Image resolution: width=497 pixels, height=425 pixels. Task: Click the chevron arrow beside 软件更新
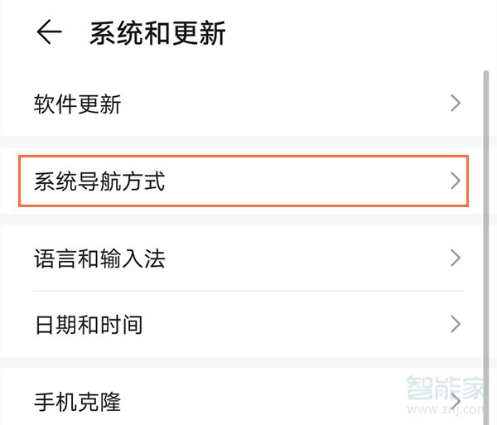[455, 104]
